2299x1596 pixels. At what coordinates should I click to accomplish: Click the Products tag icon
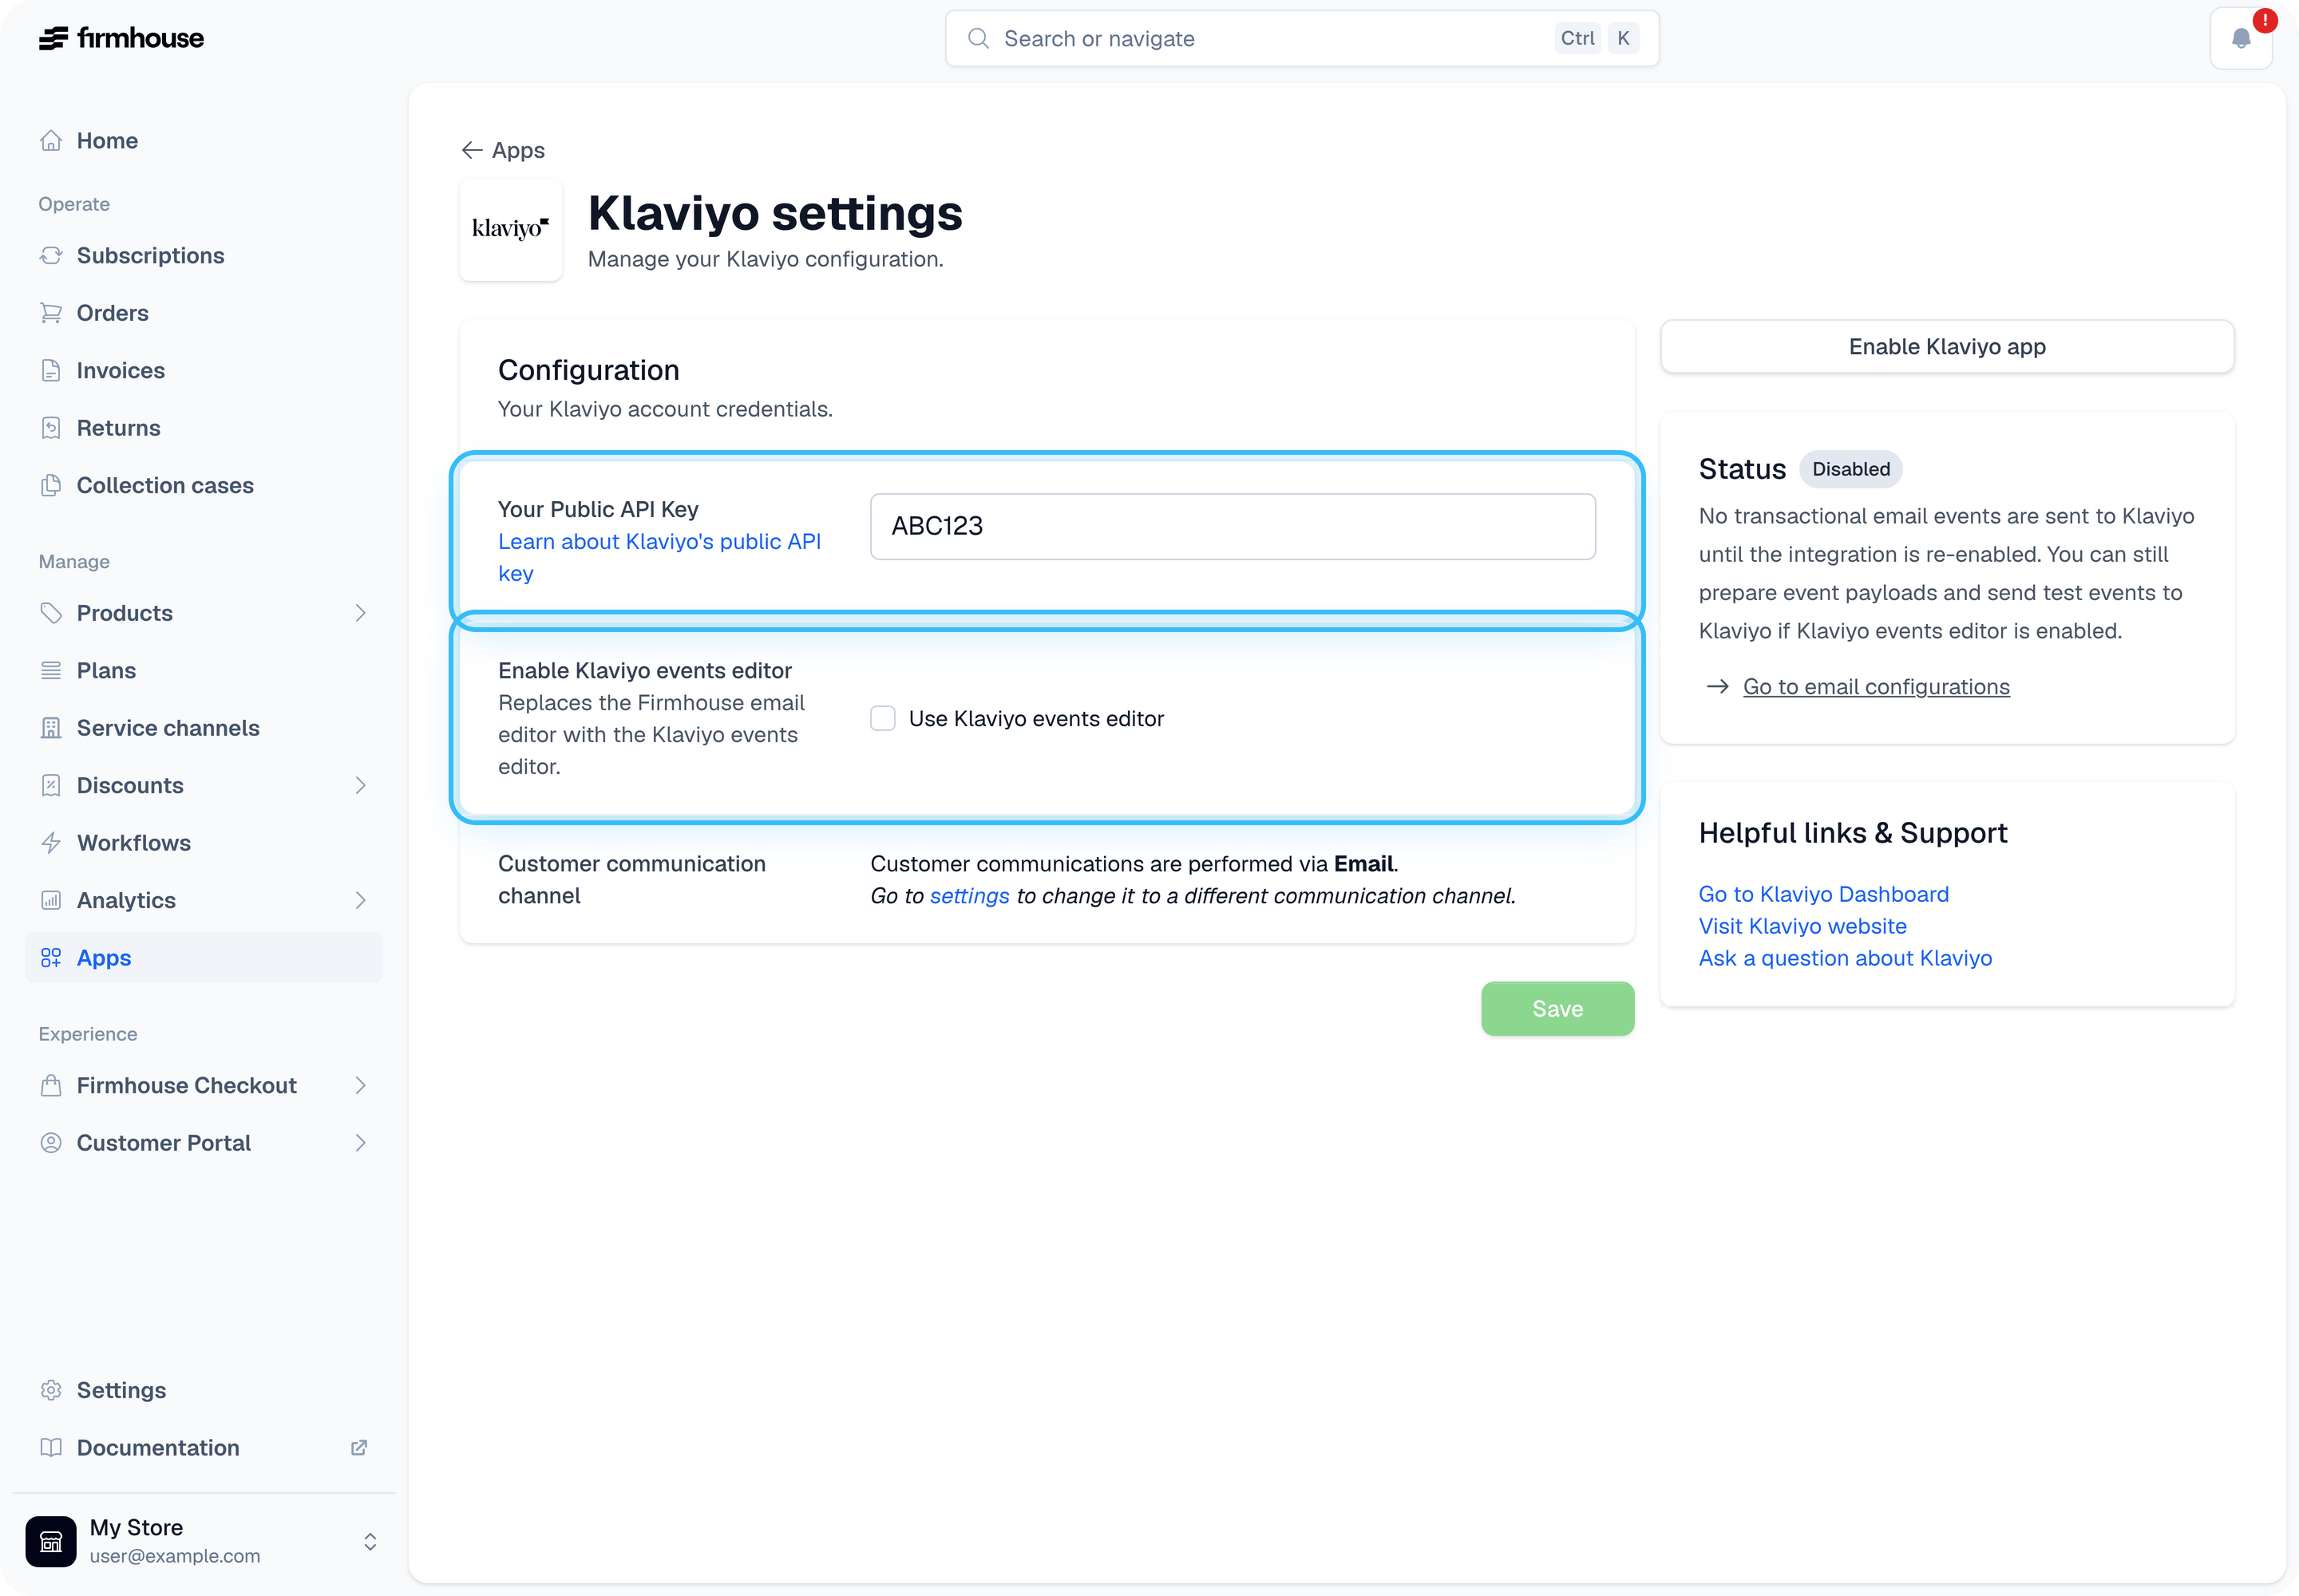pyautogui.click(x=51, y=613)
